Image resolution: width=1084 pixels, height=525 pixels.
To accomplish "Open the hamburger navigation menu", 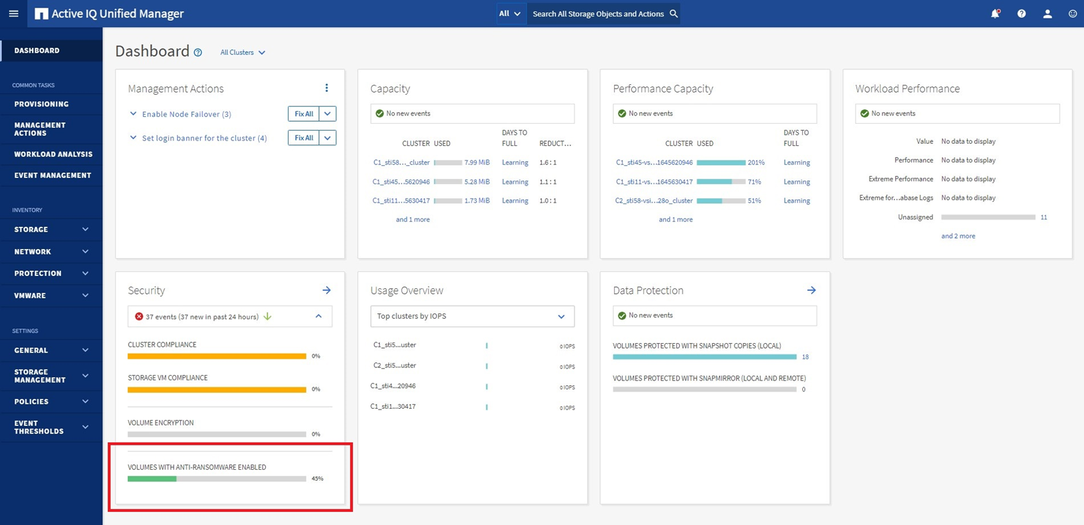I will coord(13,14).
